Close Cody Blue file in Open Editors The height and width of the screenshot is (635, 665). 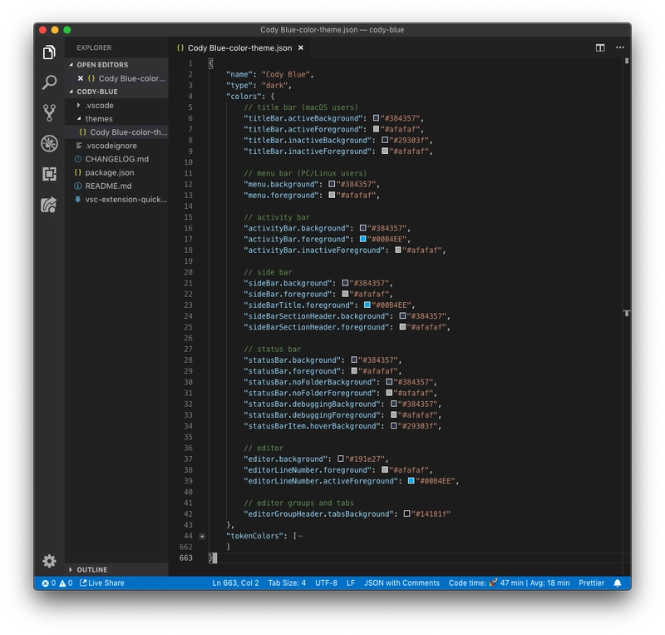[x=80, y=78]
